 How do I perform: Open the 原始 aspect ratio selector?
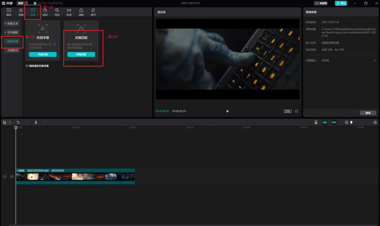(x=287, y=111)
